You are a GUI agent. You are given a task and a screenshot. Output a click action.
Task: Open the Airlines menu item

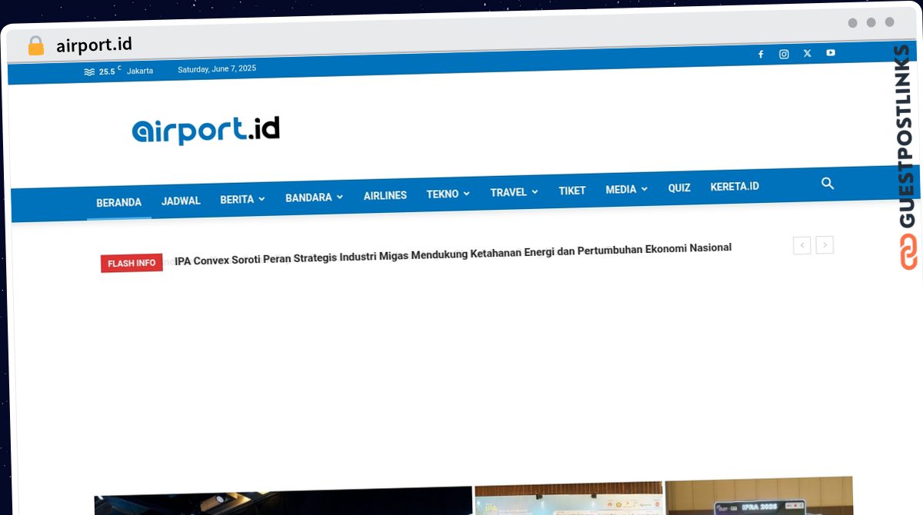(385, 195)
